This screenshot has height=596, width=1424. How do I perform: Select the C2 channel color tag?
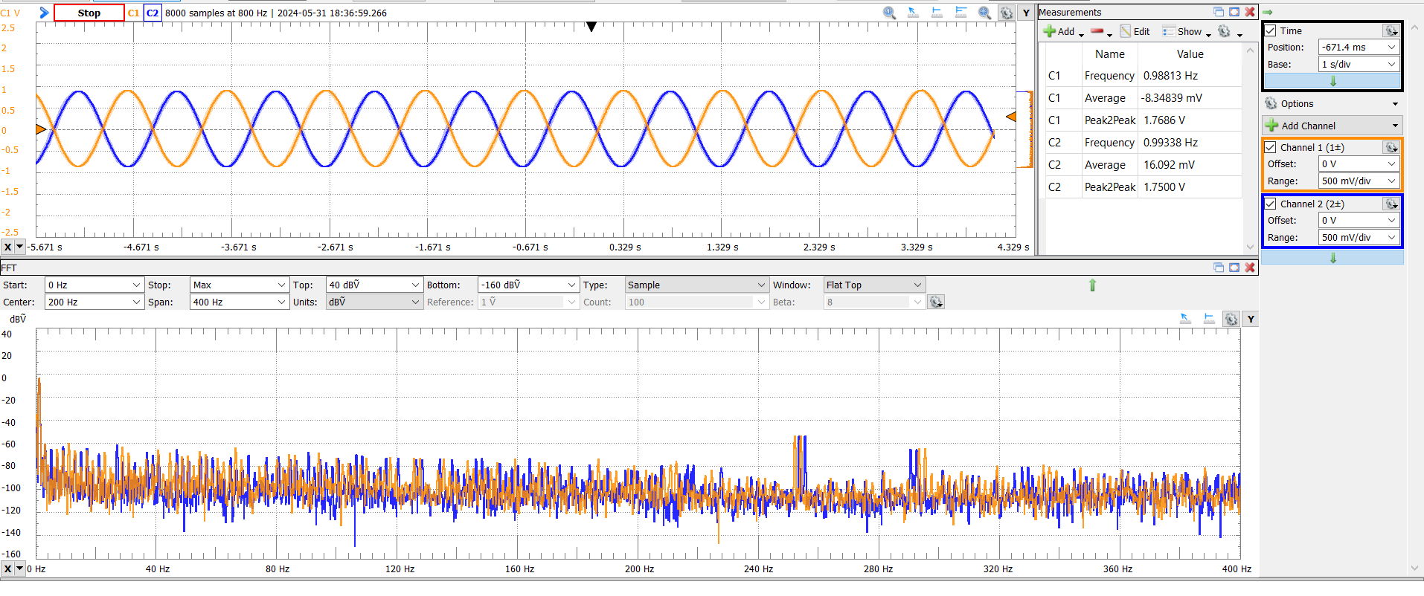point(153,13)
